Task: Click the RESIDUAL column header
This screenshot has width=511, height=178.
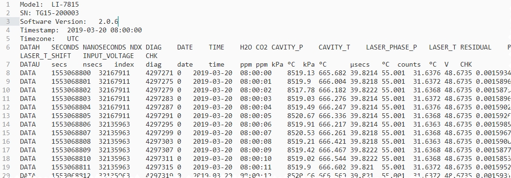Action: tap(475, 47)
